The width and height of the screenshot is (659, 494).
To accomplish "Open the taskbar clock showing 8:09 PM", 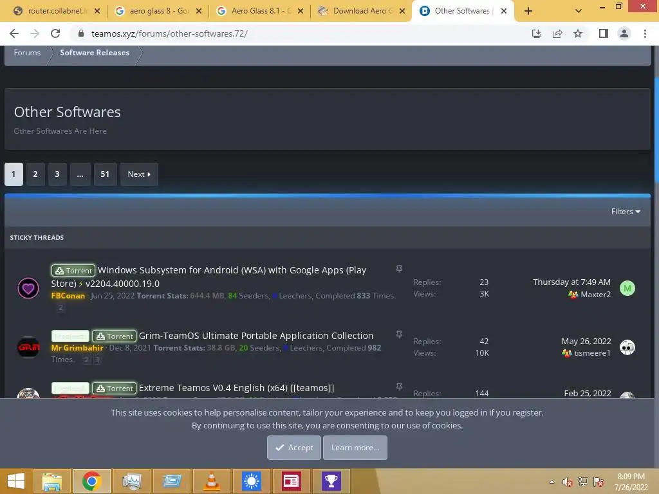I will click(x=631, y=482).
